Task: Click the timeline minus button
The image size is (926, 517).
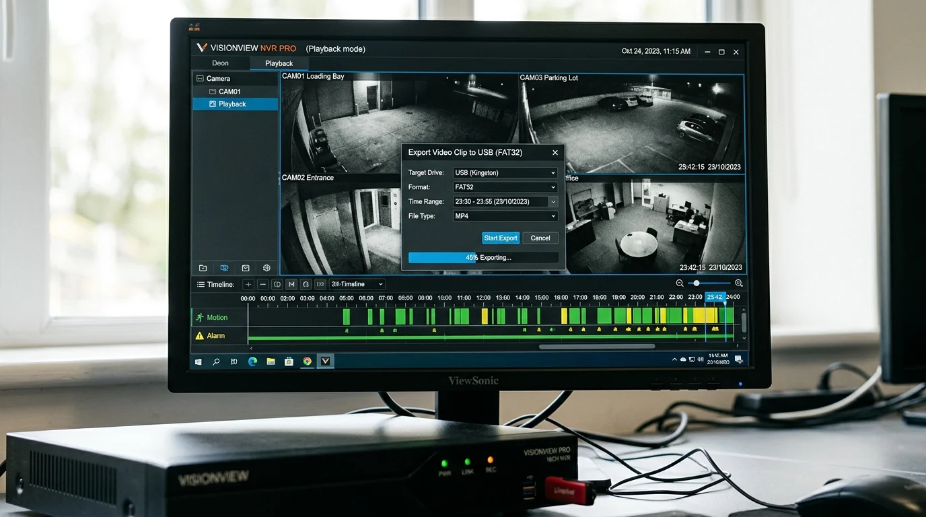Action: point(263,284)
